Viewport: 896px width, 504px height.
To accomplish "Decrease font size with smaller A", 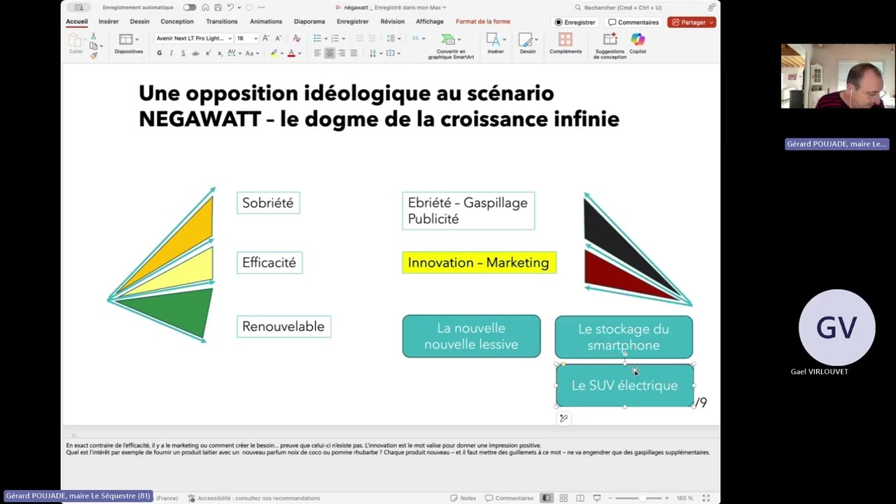I will tap(278, 38).
